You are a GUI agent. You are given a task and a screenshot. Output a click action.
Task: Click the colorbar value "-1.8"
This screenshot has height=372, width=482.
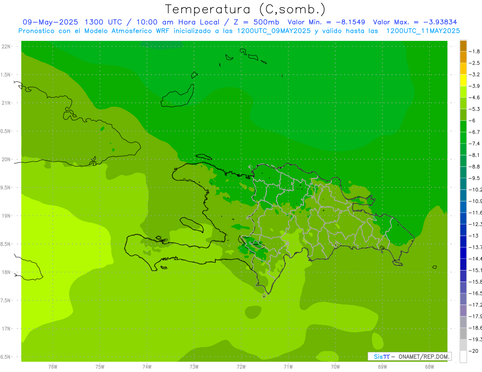(475, 51)
